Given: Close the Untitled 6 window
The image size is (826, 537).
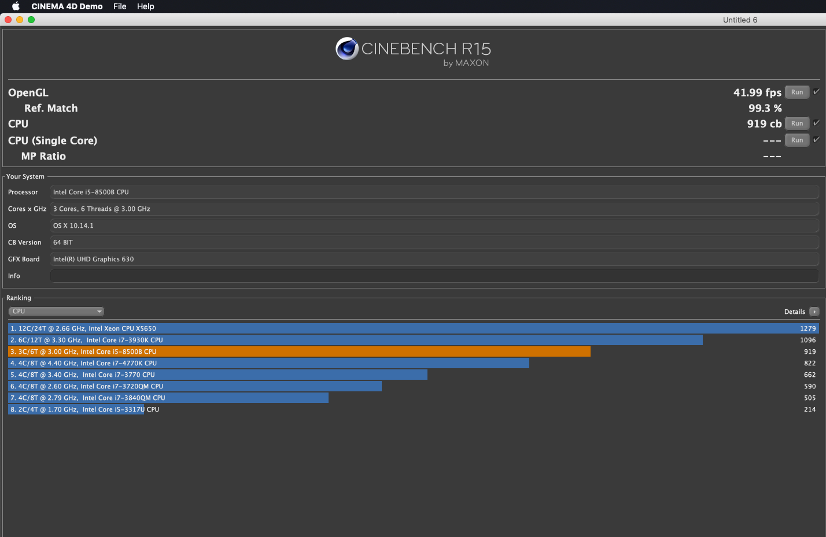Looking at the screenshot, I should [x=8, y=20].
